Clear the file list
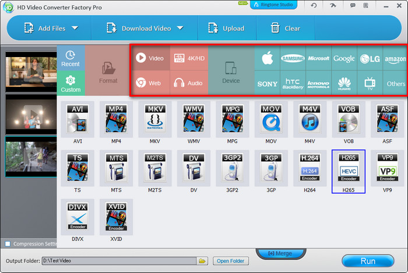This screenshot has width=408, height=273. [286, 28]
